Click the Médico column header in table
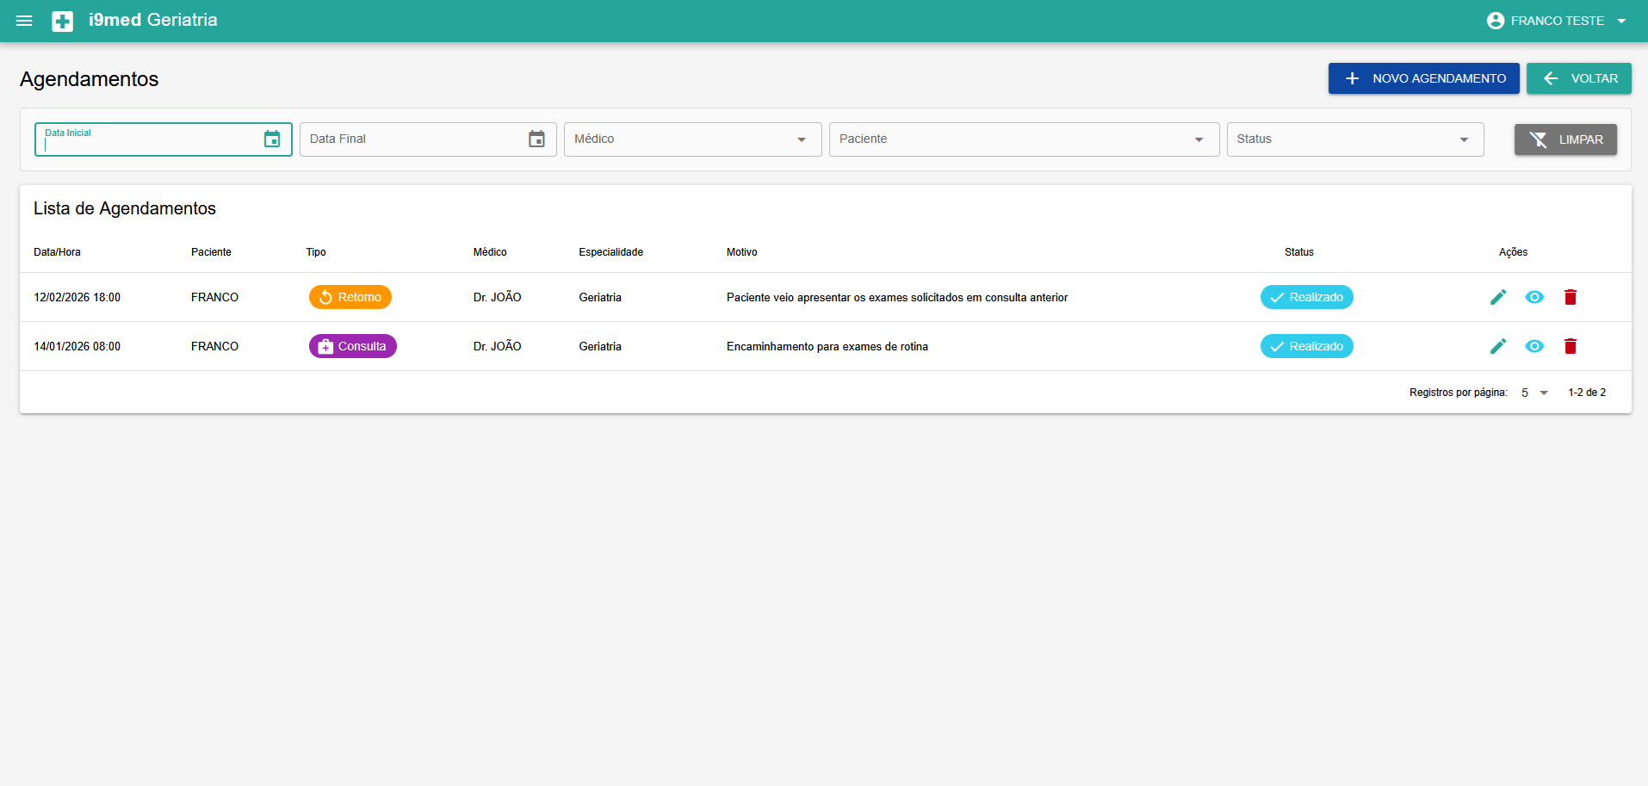This screenshot has height=786, width=1648. 490,252
